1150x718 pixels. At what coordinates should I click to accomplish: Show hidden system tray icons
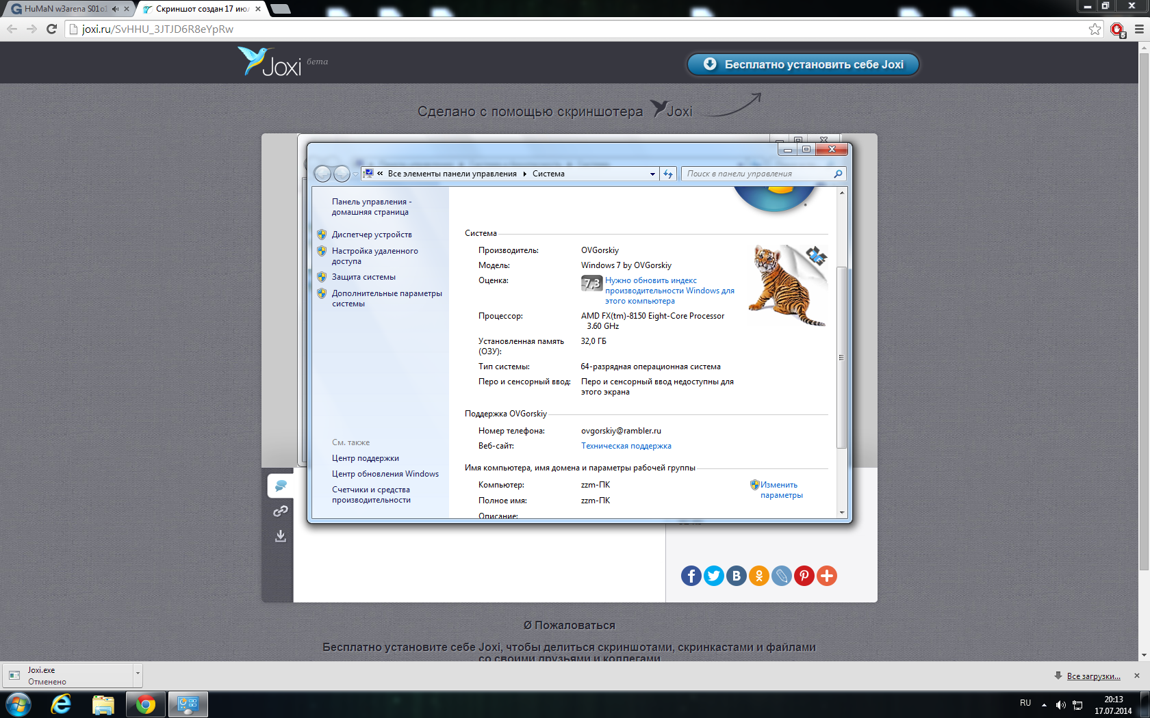click(1044, 705)
